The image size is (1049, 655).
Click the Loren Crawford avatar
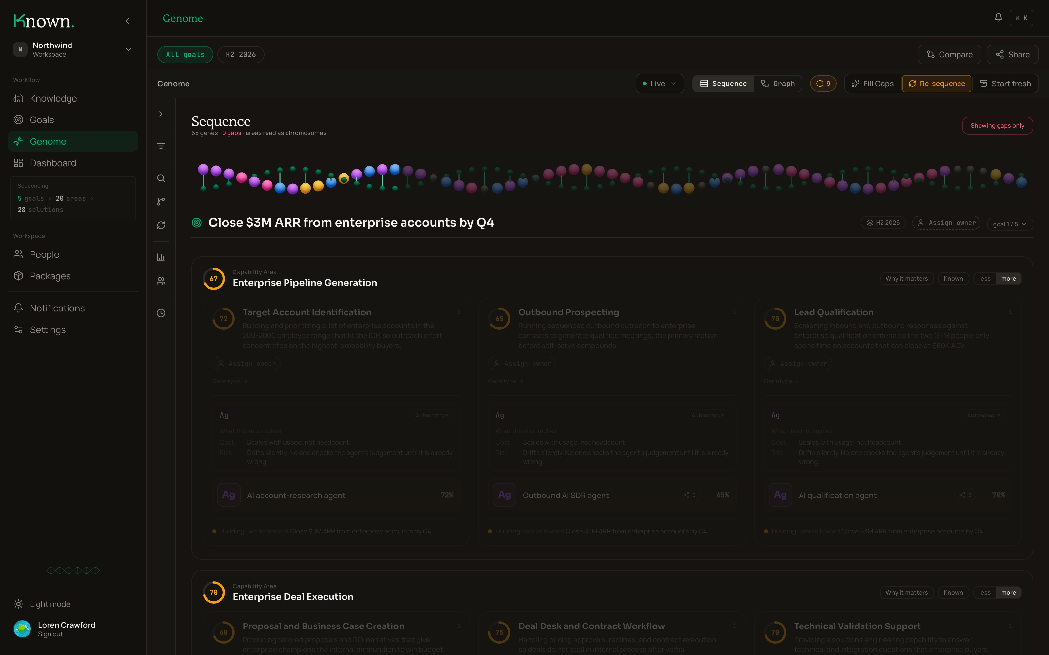[x=22, y=629]
